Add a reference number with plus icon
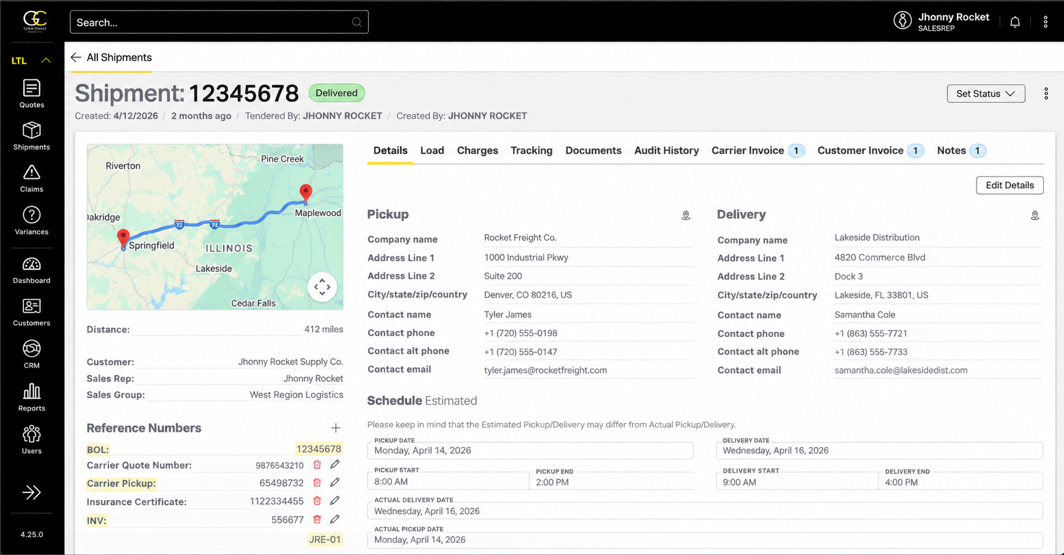Screen dimensions: 1064x555 [335, 428]
